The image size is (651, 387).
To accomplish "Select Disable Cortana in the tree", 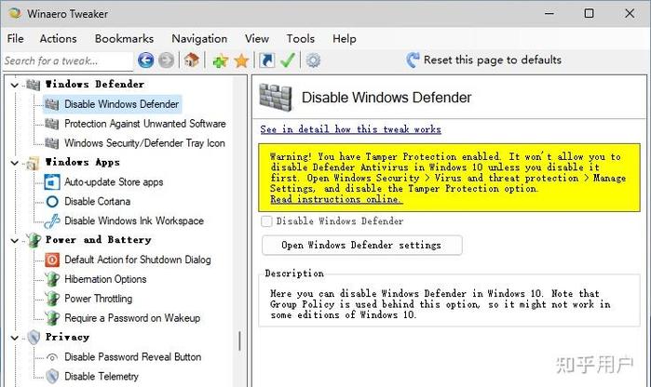I will (97, 202).
